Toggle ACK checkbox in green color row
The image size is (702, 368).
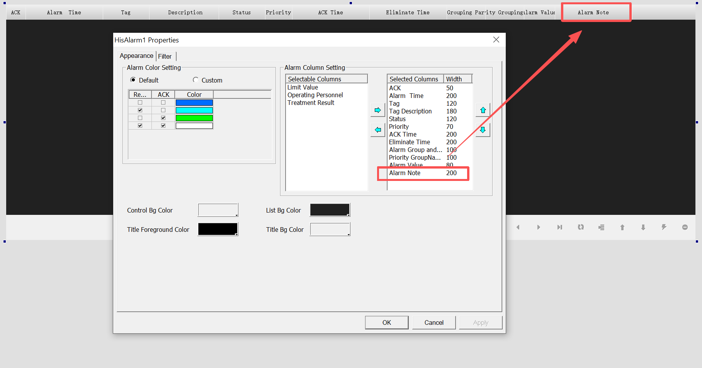pyautogui.click(x=163, y=118)
